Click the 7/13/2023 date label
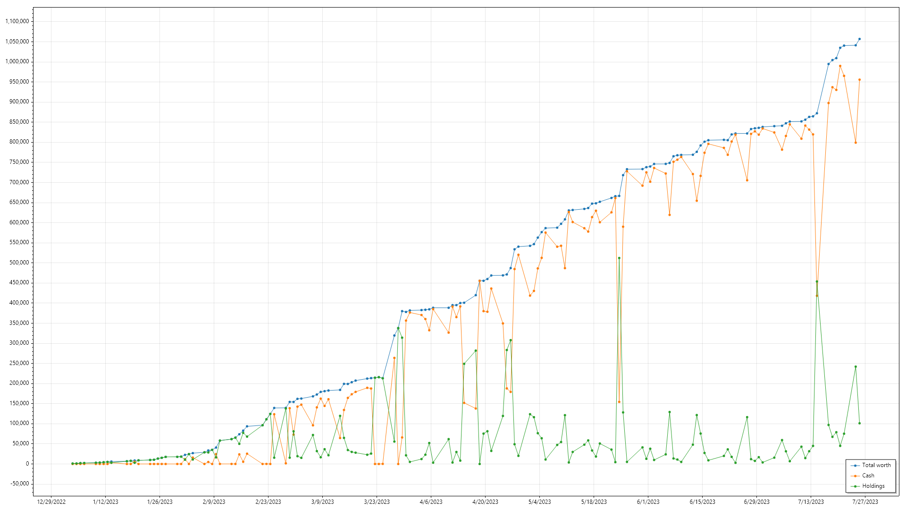906x510 pixels. 811,502
